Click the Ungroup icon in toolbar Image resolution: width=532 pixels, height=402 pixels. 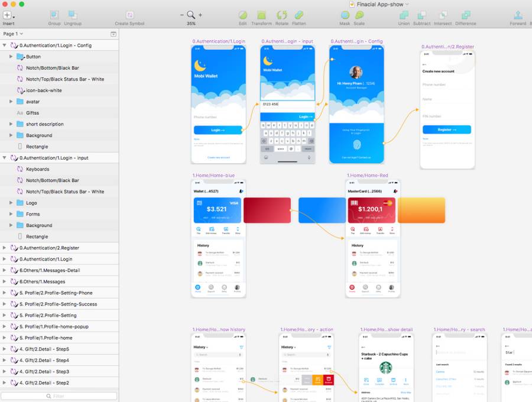tap(73, 15)
